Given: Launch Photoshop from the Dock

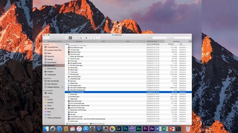Looking at the screenshot, I should (125, 129).
